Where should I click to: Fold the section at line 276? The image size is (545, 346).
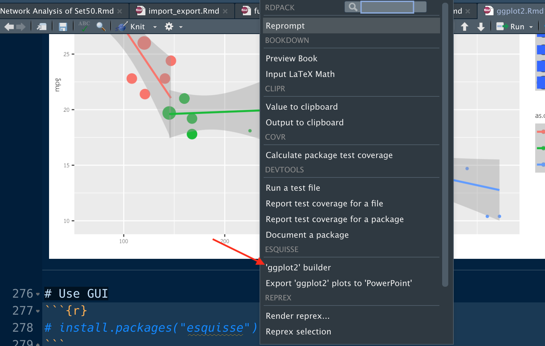(38, 294)
